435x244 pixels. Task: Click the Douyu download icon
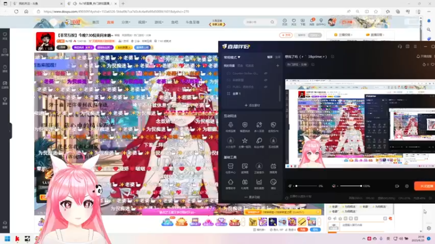coord(303,22)
